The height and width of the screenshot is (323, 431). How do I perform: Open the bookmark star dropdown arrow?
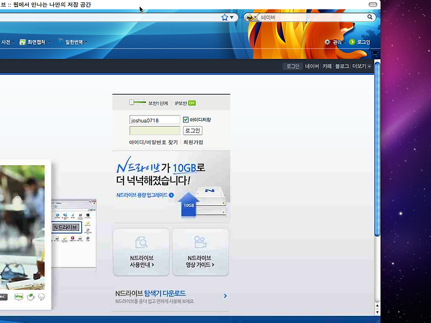click(232, 17)
